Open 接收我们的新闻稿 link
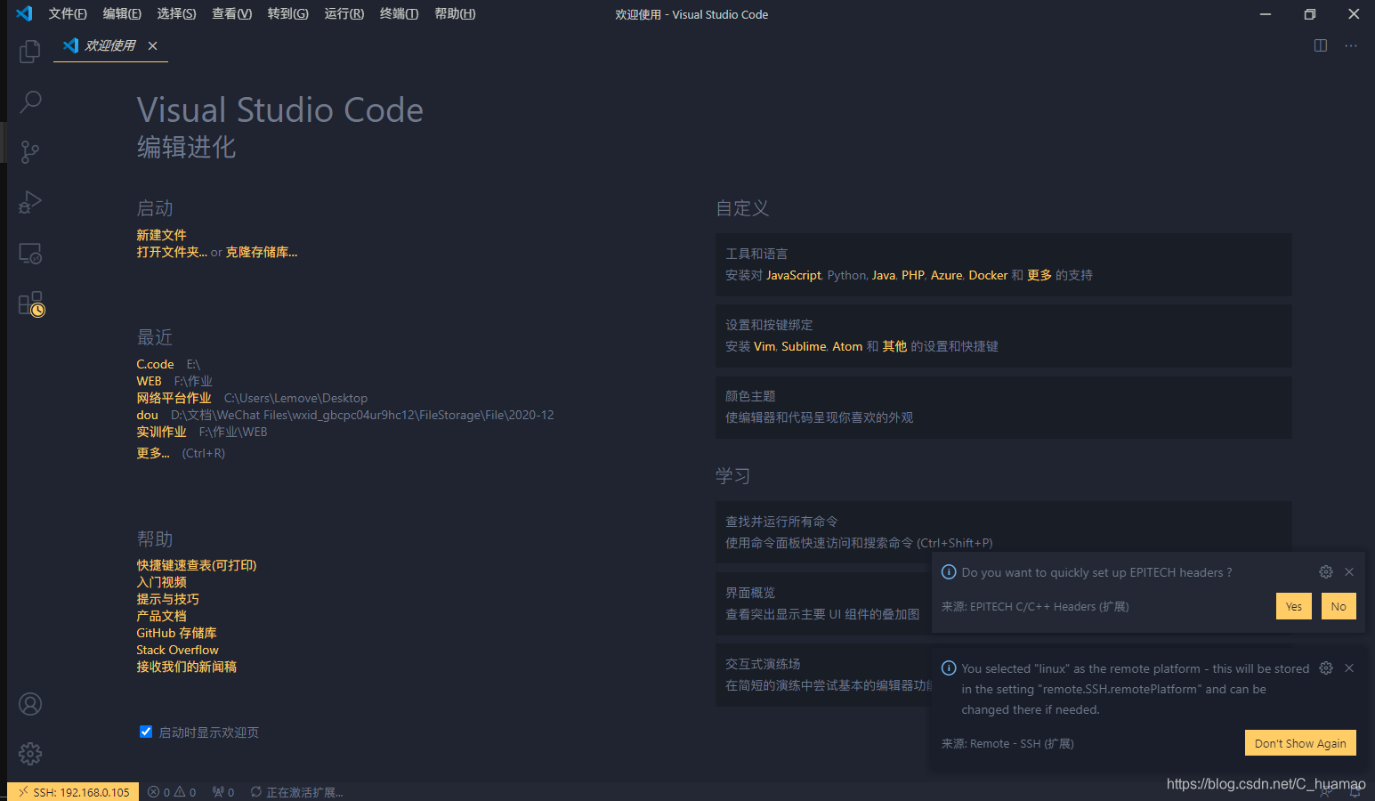 (186, 667)
